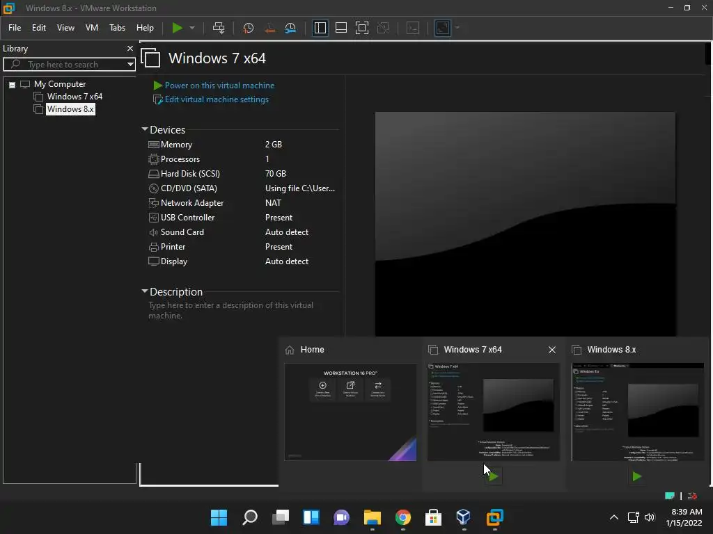Open the snapshot manager icon
The width and height of the screenshot is (713, 534).
[x=290, y=28]
